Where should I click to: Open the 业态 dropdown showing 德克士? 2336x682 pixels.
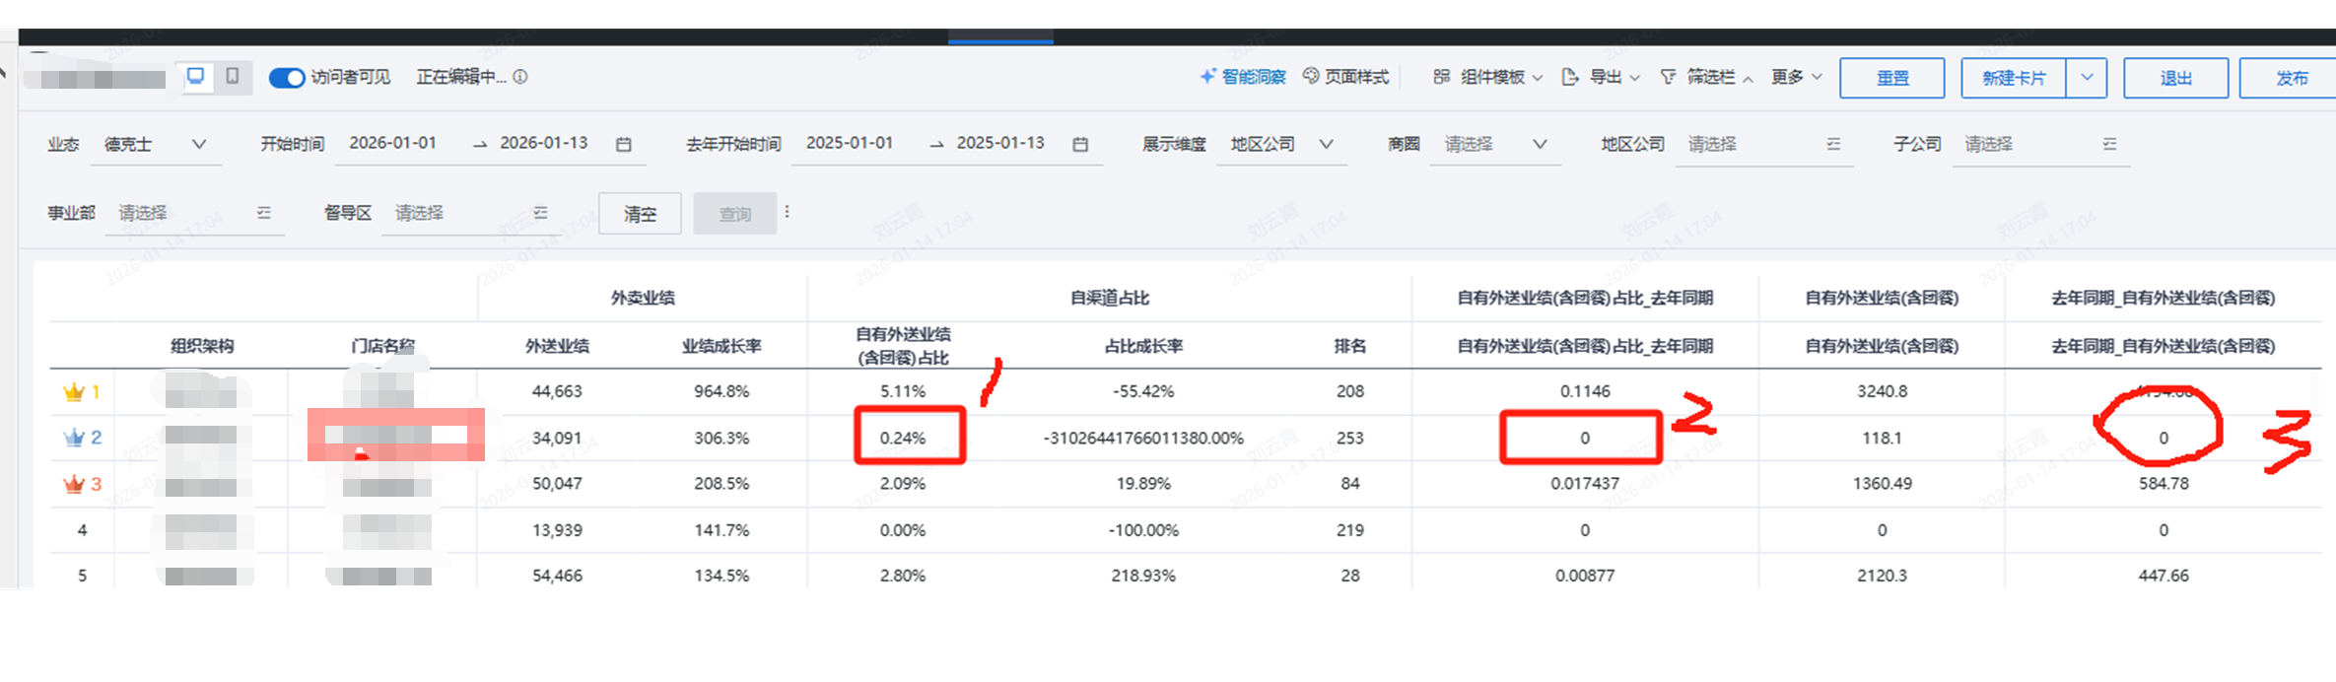pos(157,144)
